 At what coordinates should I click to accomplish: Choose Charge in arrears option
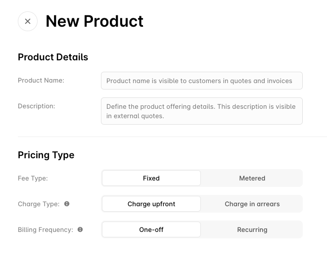[252, 204]
